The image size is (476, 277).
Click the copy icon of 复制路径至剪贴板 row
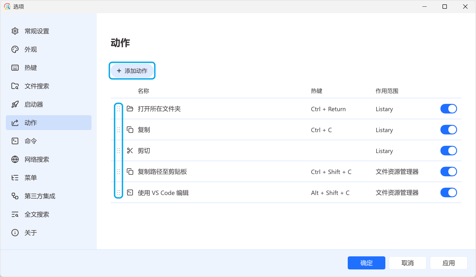click(130, 172)
